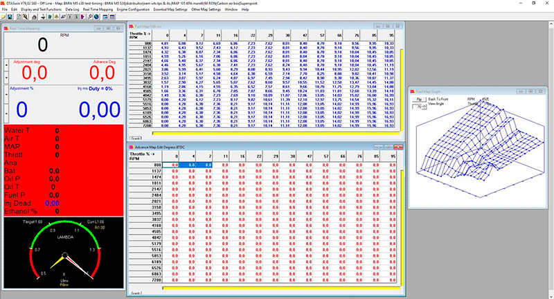Increase Adjustment % with up arrow

pos(6,95)
